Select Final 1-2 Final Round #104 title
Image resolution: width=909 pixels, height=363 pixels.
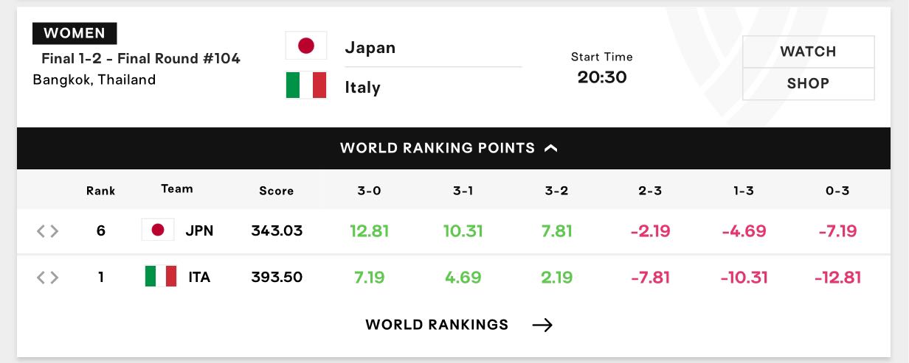pyautogui.click(x=141, y=59)
